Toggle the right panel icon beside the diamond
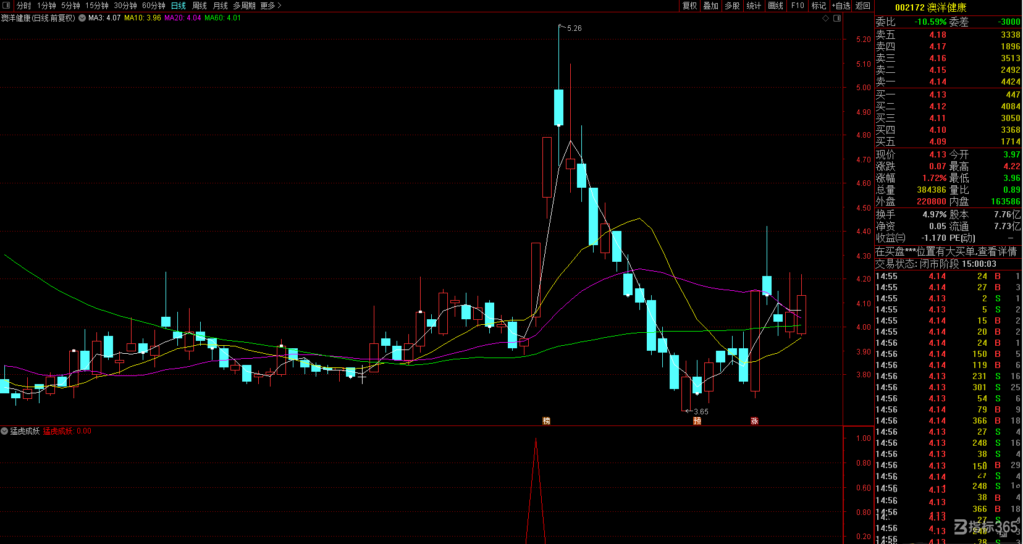This screenshot has height=544, width=1023. pyautogui.click(x=837, y=18)
